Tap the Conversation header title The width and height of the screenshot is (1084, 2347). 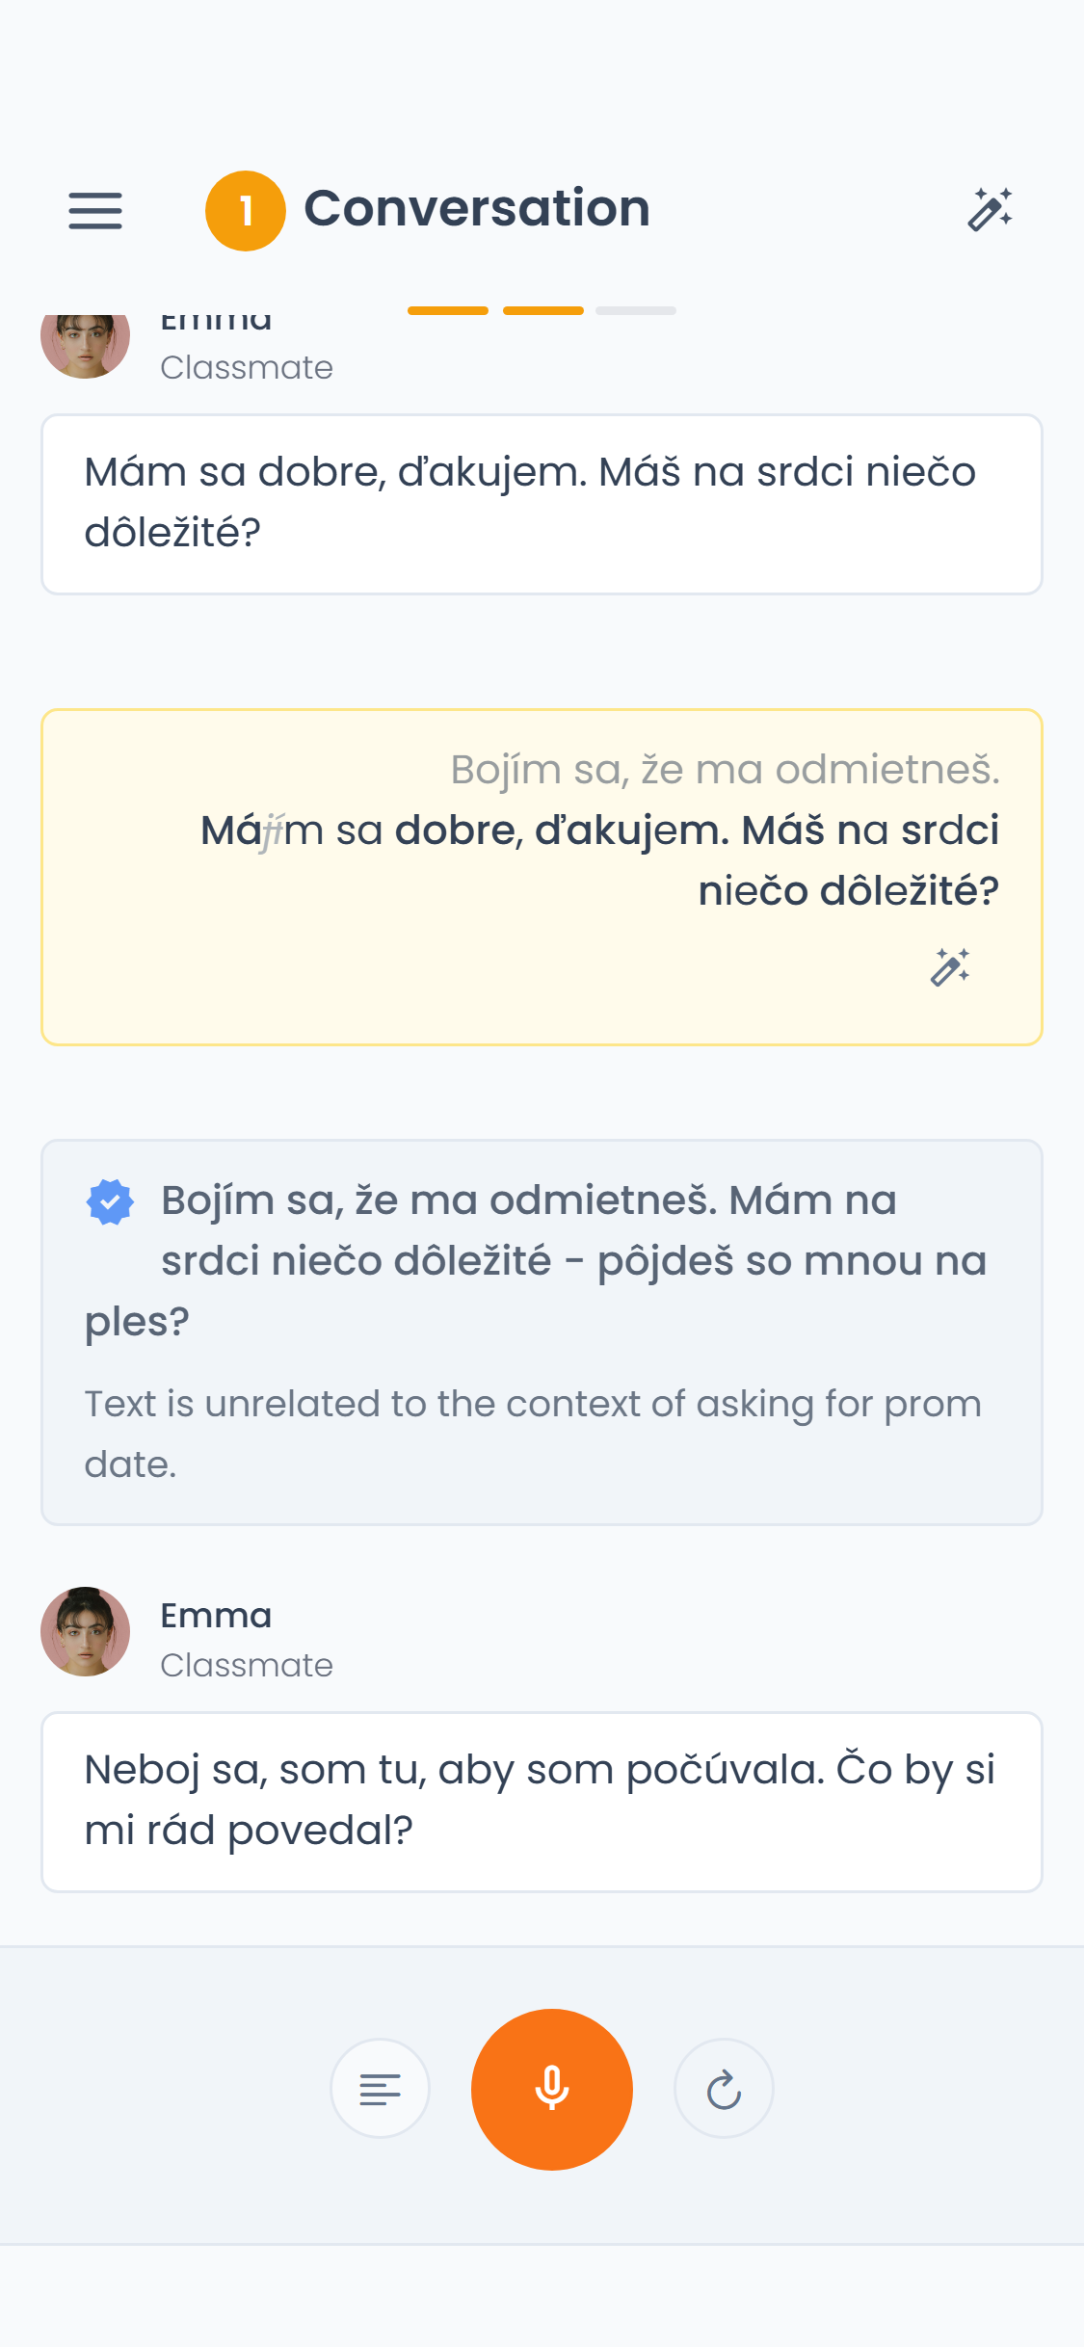tap(477, 208)
